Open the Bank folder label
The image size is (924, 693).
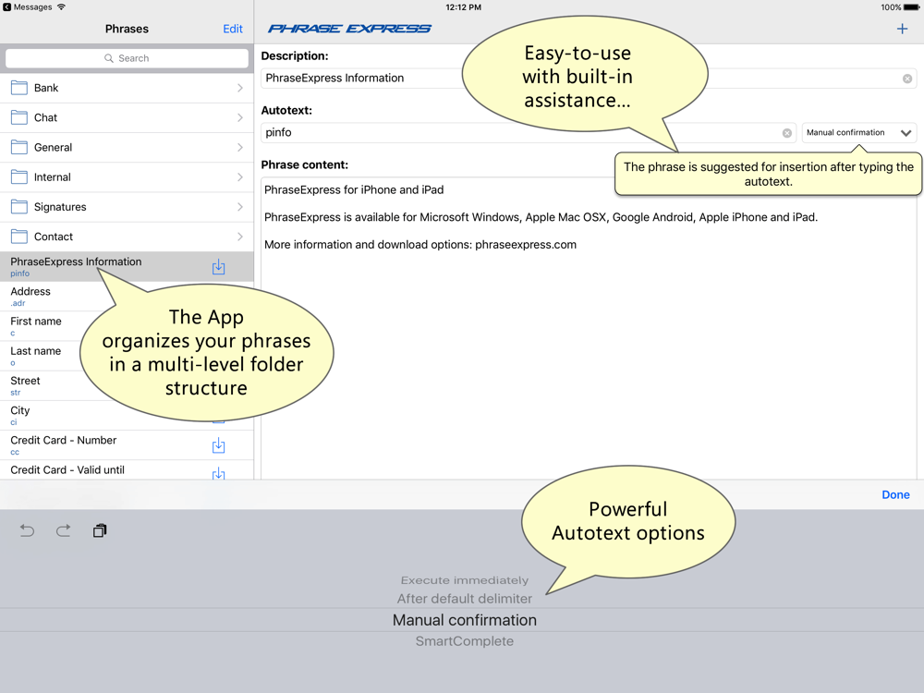click(46, 88)
